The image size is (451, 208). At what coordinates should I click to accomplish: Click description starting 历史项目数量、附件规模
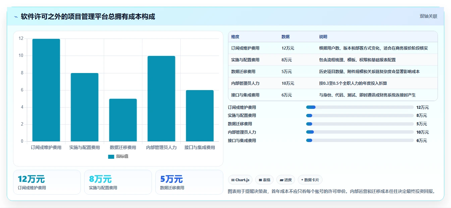[x=370, y=72]
